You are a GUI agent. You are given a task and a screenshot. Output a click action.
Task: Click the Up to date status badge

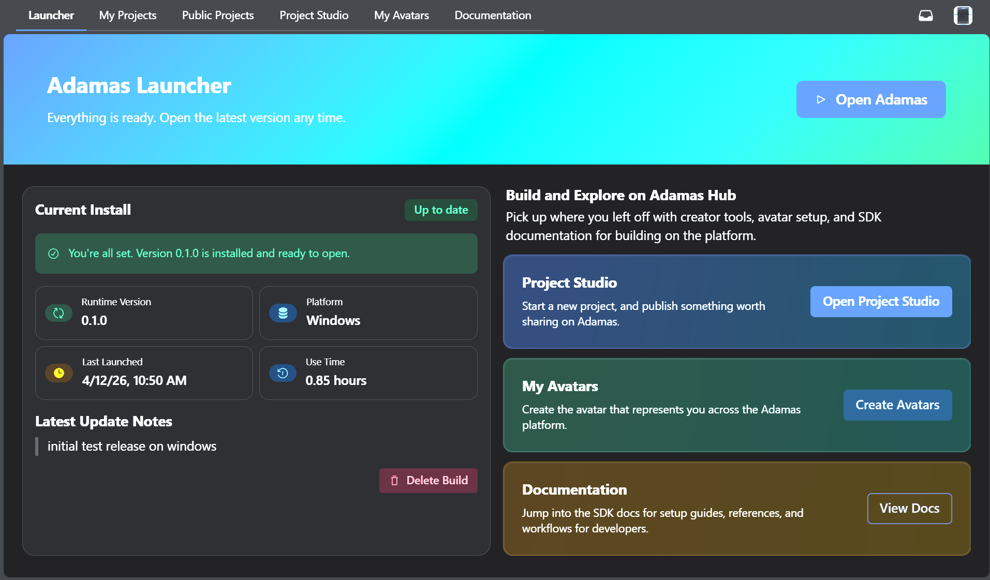point(441,210)
